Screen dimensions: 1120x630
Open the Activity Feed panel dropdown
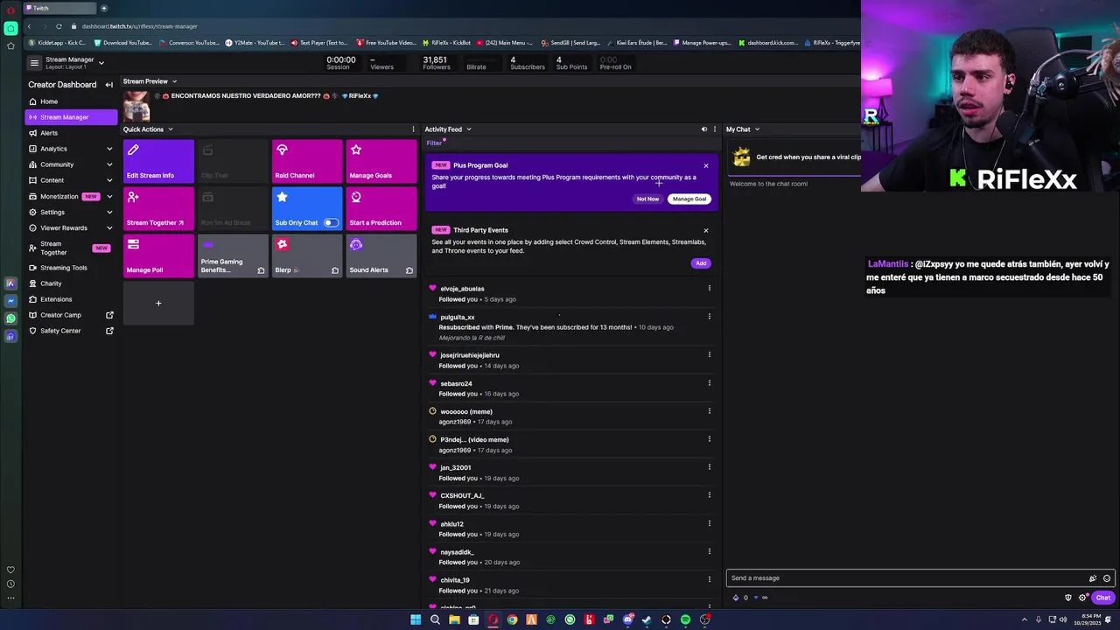(468, 129)
